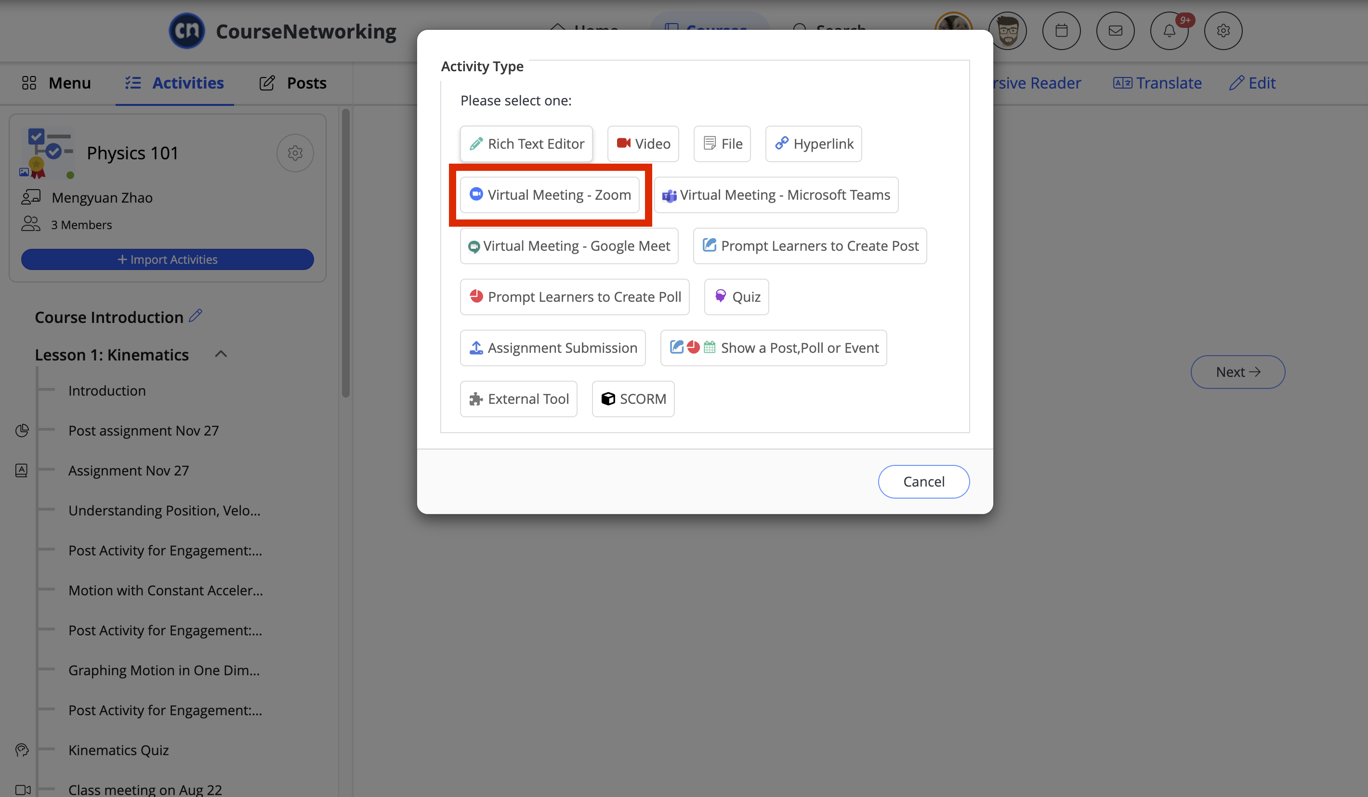Screen dimensions: 1368x797
Task: Click the sidebar vertical scrollbar
Action: (346, 252)
